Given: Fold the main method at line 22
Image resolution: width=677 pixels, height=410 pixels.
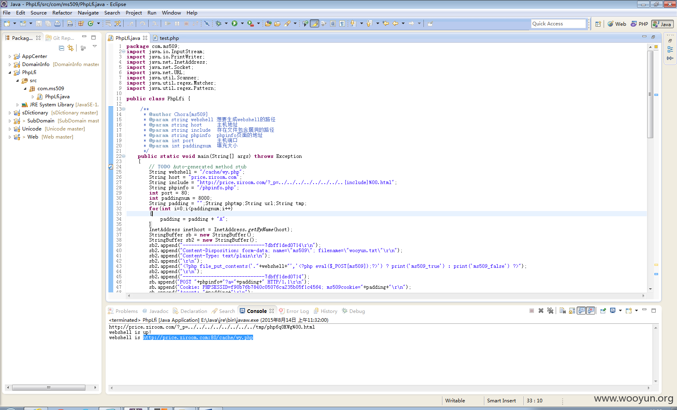Looking at the screenshot, I should [124, 156].
